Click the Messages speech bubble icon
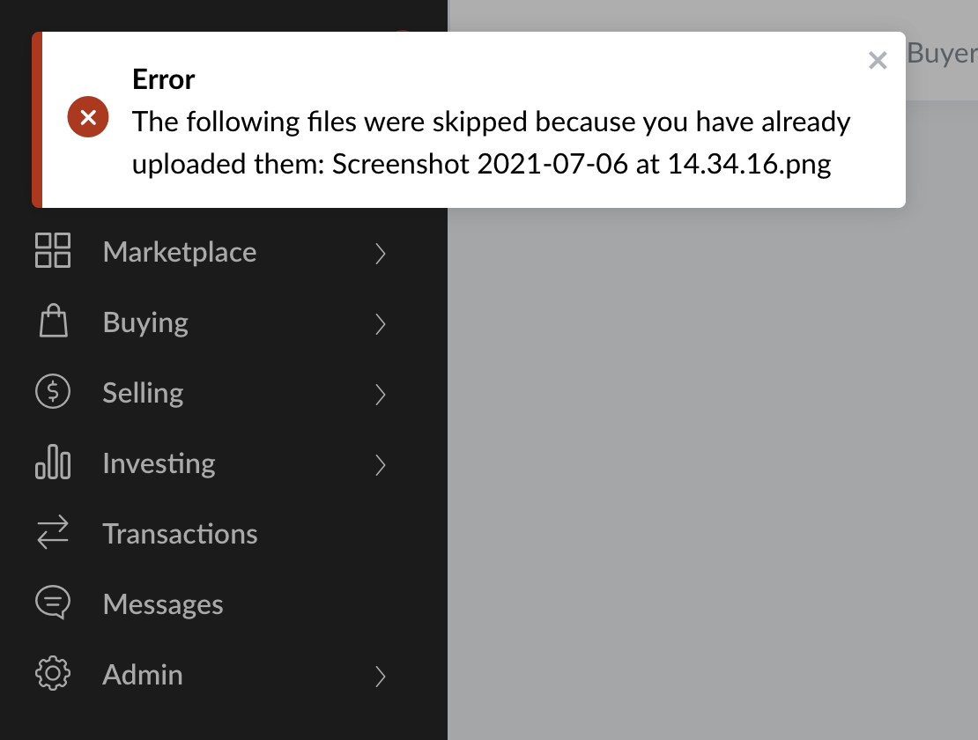 (x=53, y=603)
